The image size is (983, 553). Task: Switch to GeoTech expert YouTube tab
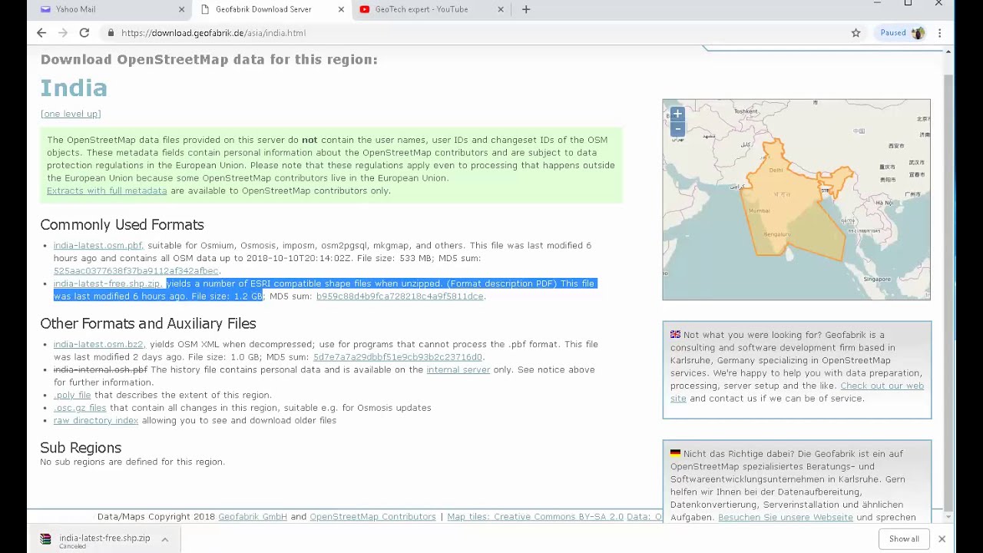(430, 9)
